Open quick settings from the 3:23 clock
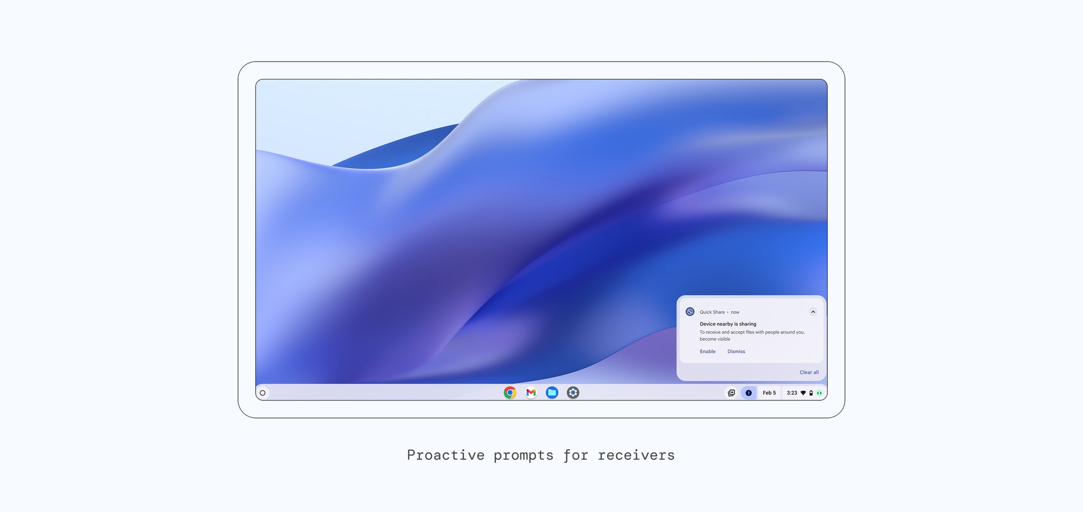Viewport: 1083px width, 512px height. tap(792, 393)
